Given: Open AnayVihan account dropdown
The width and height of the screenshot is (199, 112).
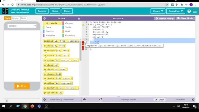Looking at the screenshot, I should 176,11.
